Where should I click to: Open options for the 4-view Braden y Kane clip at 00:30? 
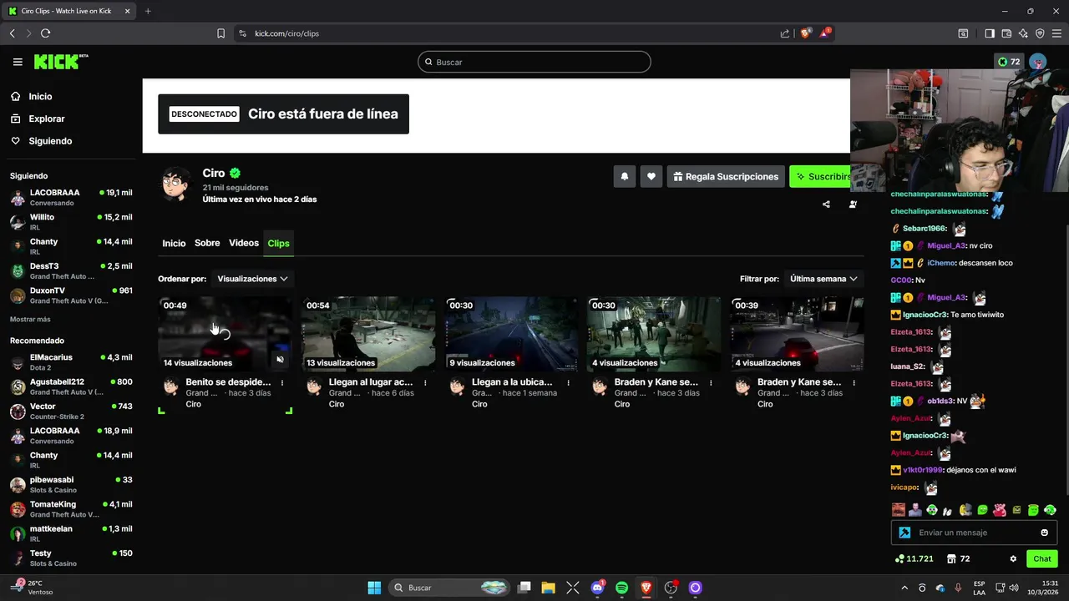click(711, 382)
